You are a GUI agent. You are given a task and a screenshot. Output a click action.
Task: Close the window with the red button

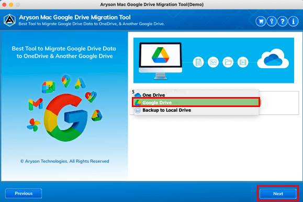pos(4,4)
